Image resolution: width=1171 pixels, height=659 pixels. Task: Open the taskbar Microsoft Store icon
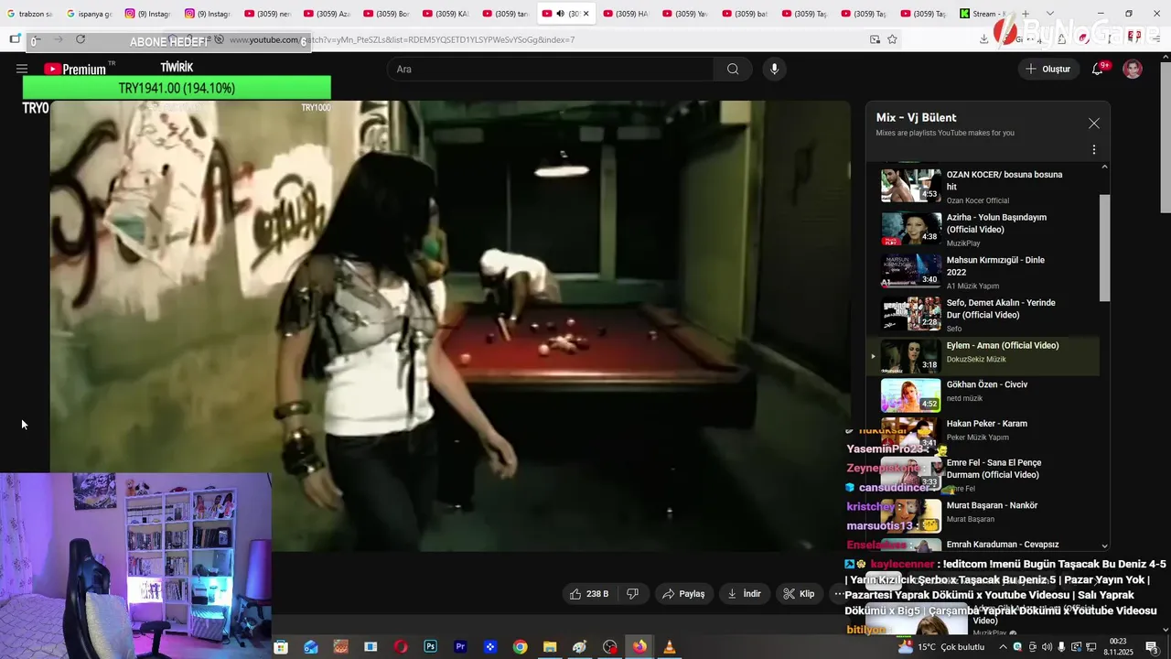(x=281, y=647)
